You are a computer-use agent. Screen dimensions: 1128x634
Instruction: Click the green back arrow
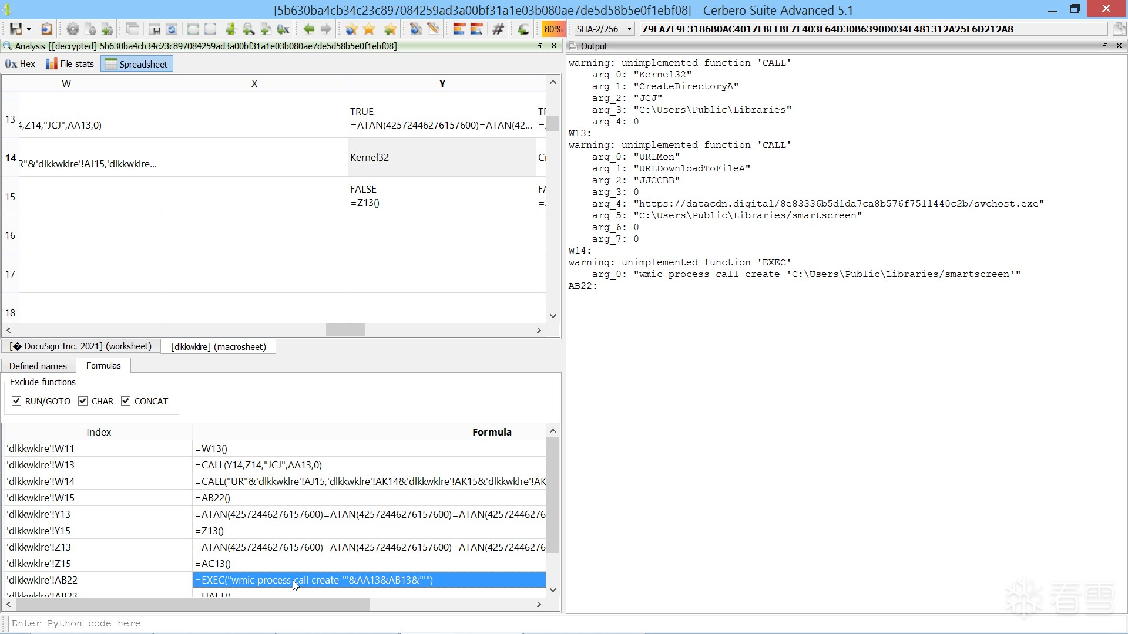point(308,29)
